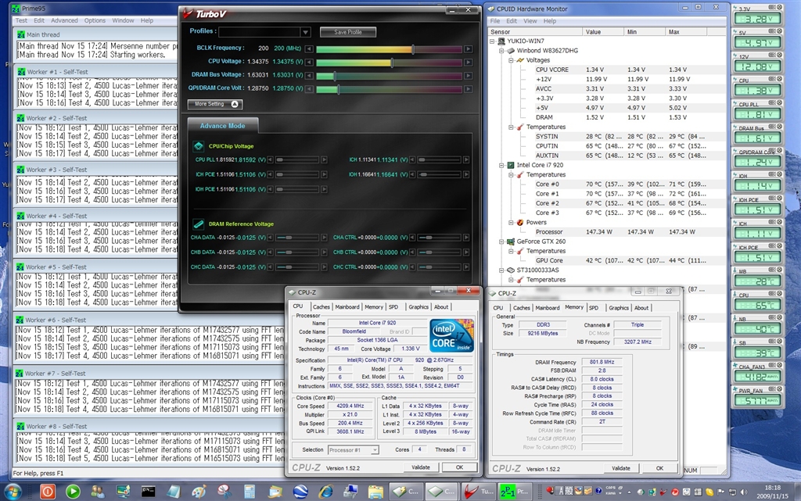Open the Advanced menu in Prime95
801x501 pixels.
64,20
